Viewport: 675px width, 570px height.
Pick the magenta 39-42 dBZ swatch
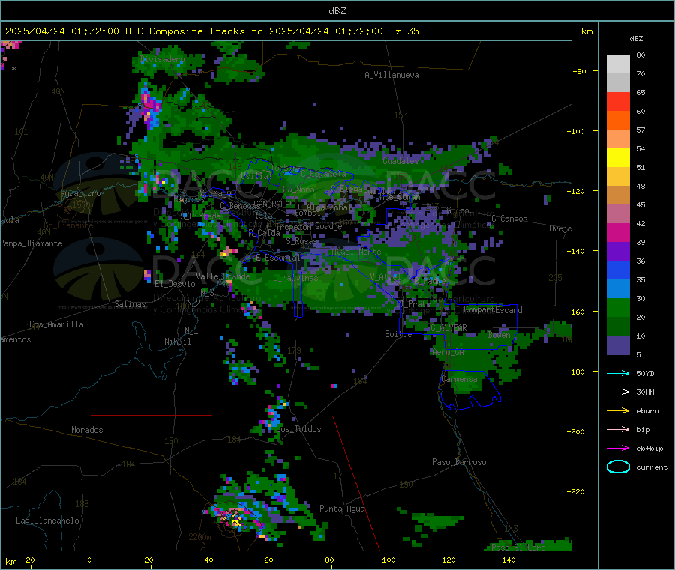click(618, 232)
